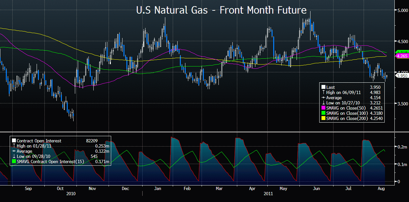Click the 3.950 last price tag on axis
This screenshot has height=202, width=409.
click(402, 76)
